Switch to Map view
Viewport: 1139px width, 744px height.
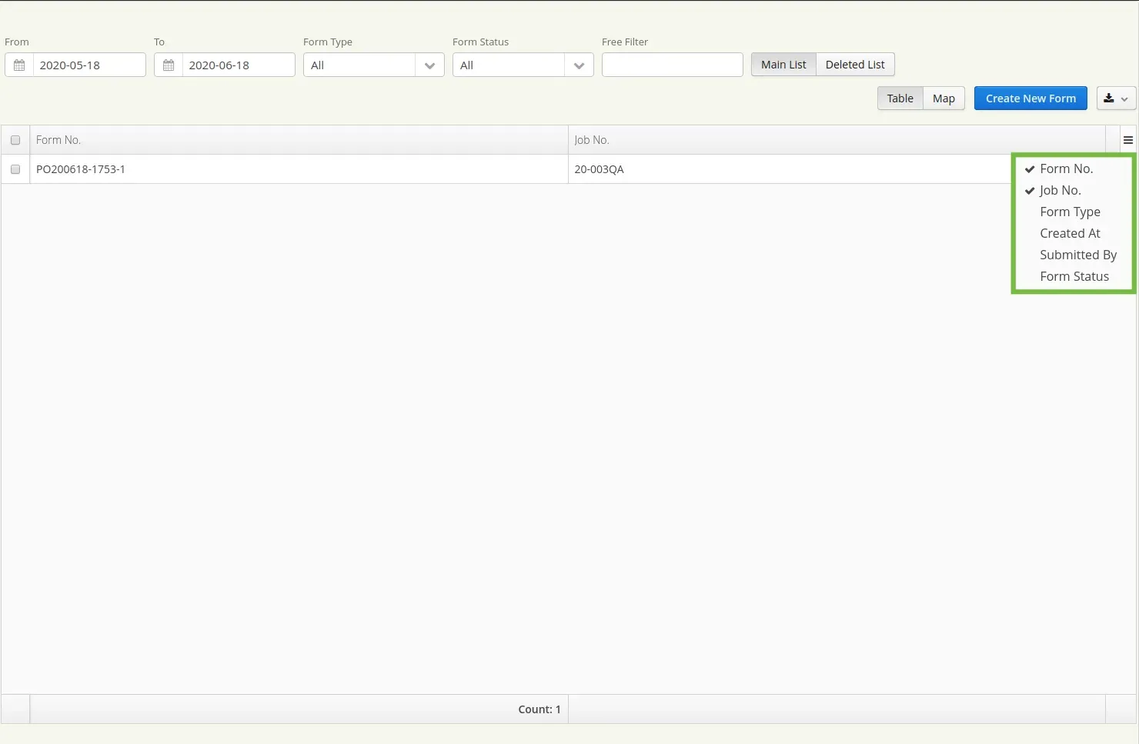(944, 98)
